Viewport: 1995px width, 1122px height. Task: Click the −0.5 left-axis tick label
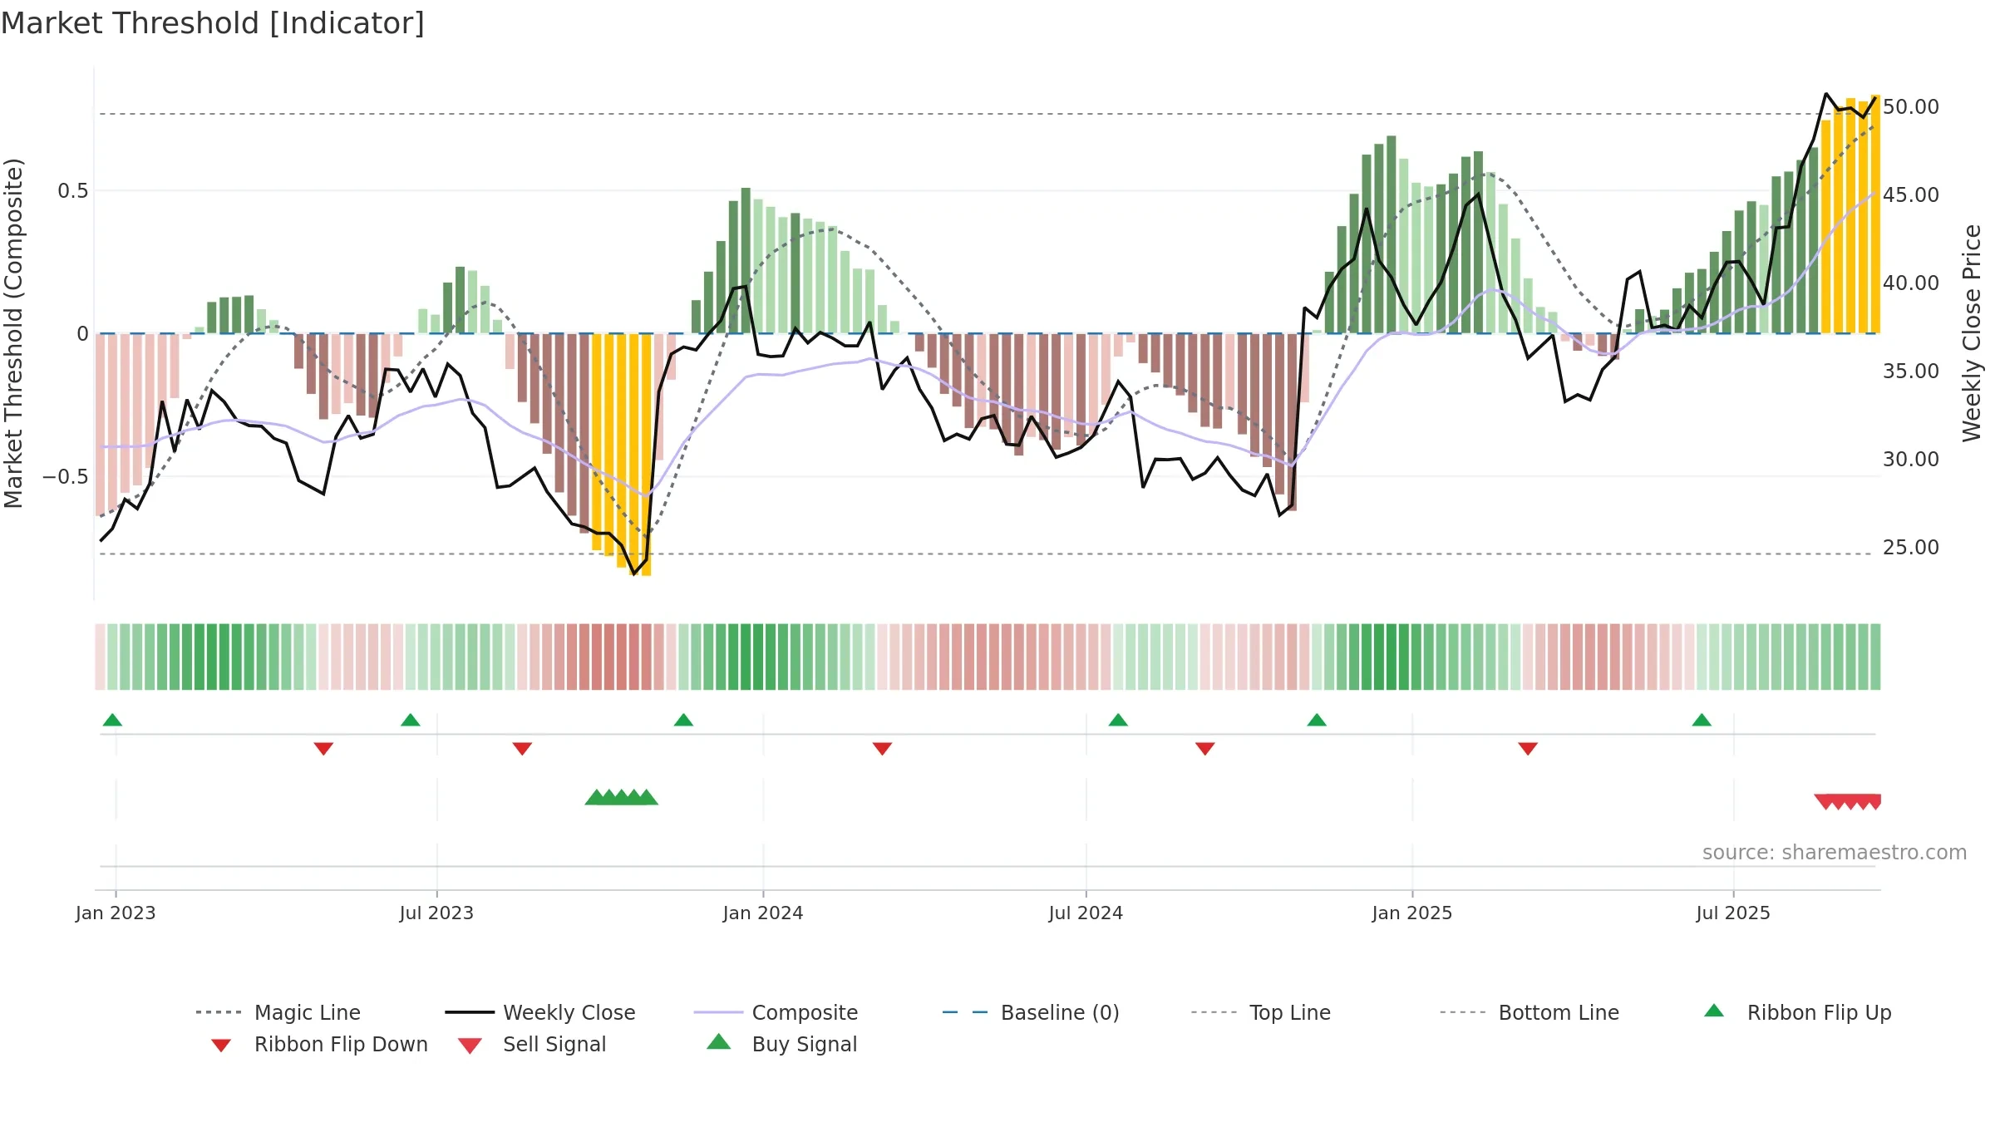tap(66, 477)
